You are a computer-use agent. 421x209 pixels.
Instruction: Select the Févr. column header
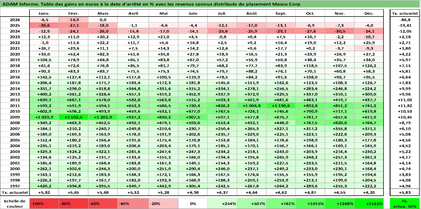coord(73,13)
